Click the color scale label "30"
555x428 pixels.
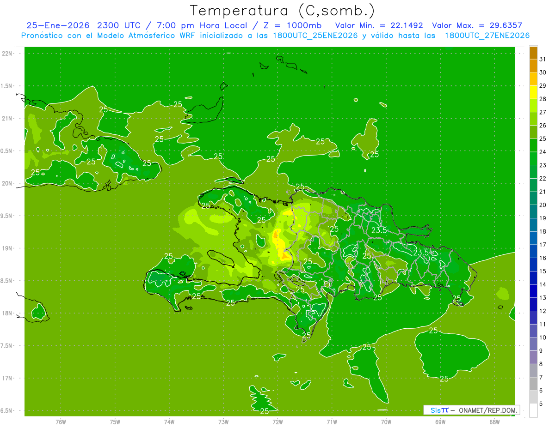[x=543, y=72]
